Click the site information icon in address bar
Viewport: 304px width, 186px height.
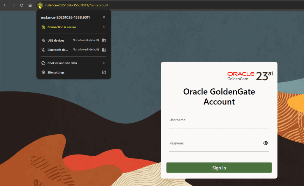click(x=40, y=5)
